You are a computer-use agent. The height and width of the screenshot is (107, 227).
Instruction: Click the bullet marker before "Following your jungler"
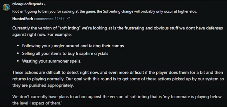18,46
